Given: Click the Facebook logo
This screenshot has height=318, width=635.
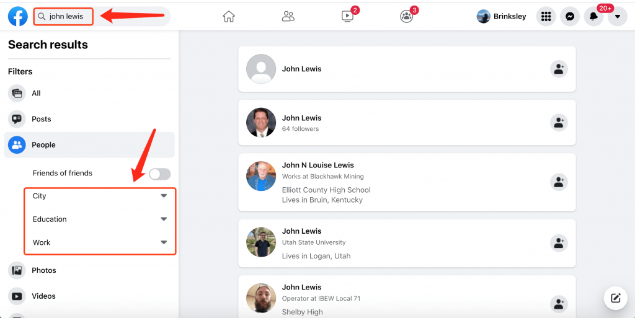Looking at the screenshot, I should point(18,16).
